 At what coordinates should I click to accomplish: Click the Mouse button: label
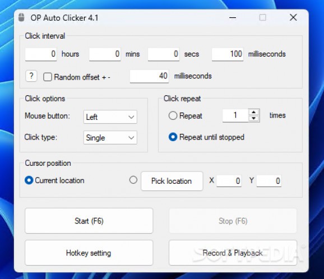tap(47, 116)
